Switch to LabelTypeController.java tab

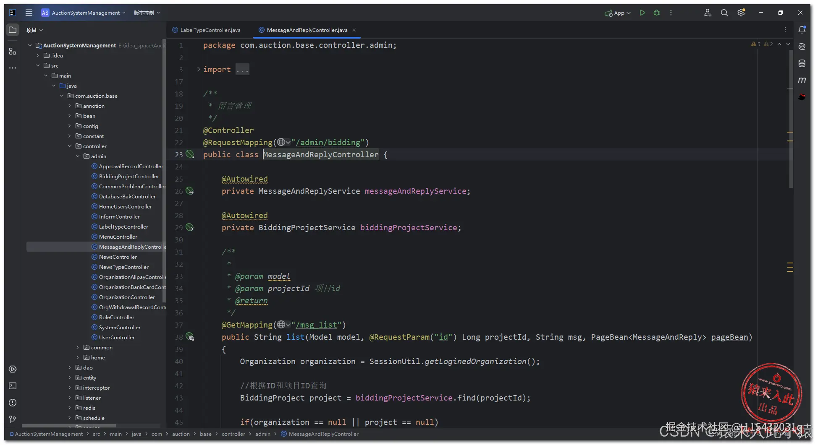(x=207, y=30)
